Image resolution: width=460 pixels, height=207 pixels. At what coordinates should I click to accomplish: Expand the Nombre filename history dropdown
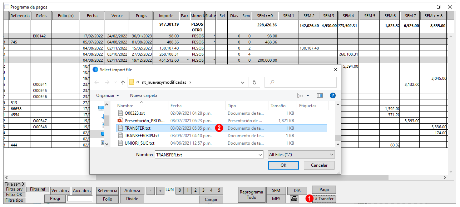[x=260, y=155]
